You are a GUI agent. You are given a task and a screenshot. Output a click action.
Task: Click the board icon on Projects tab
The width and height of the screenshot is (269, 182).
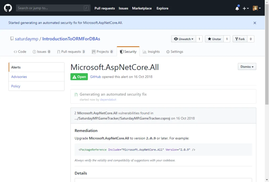[x=94, y=52]
